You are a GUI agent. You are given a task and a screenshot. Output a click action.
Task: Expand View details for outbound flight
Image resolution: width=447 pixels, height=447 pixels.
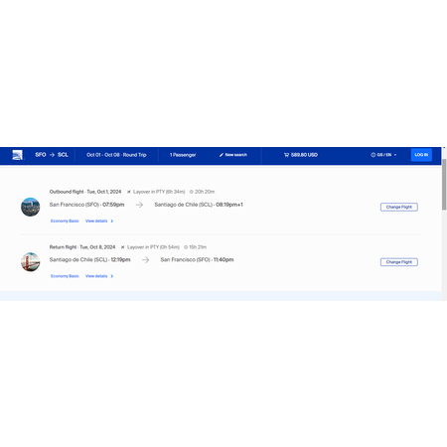[x=99, y=221]
